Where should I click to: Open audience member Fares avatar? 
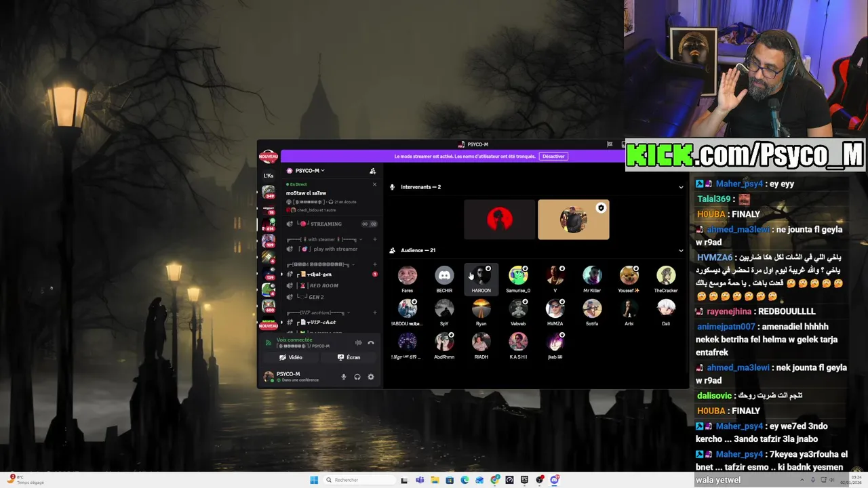408,276
